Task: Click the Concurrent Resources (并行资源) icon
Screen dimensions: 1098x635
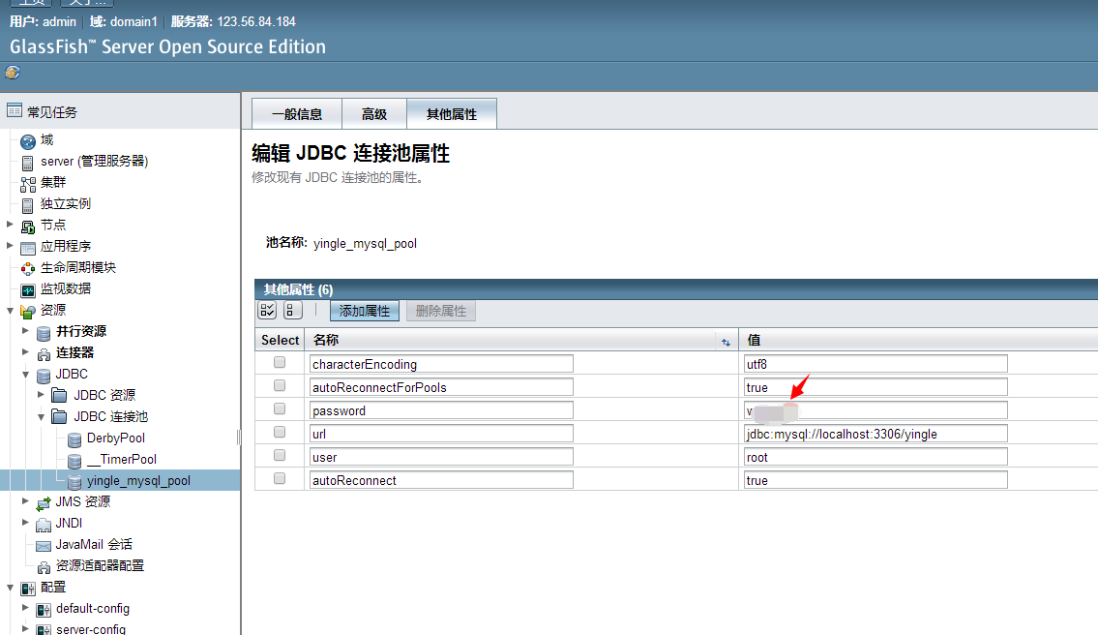Action: click(x=44, y=333)
